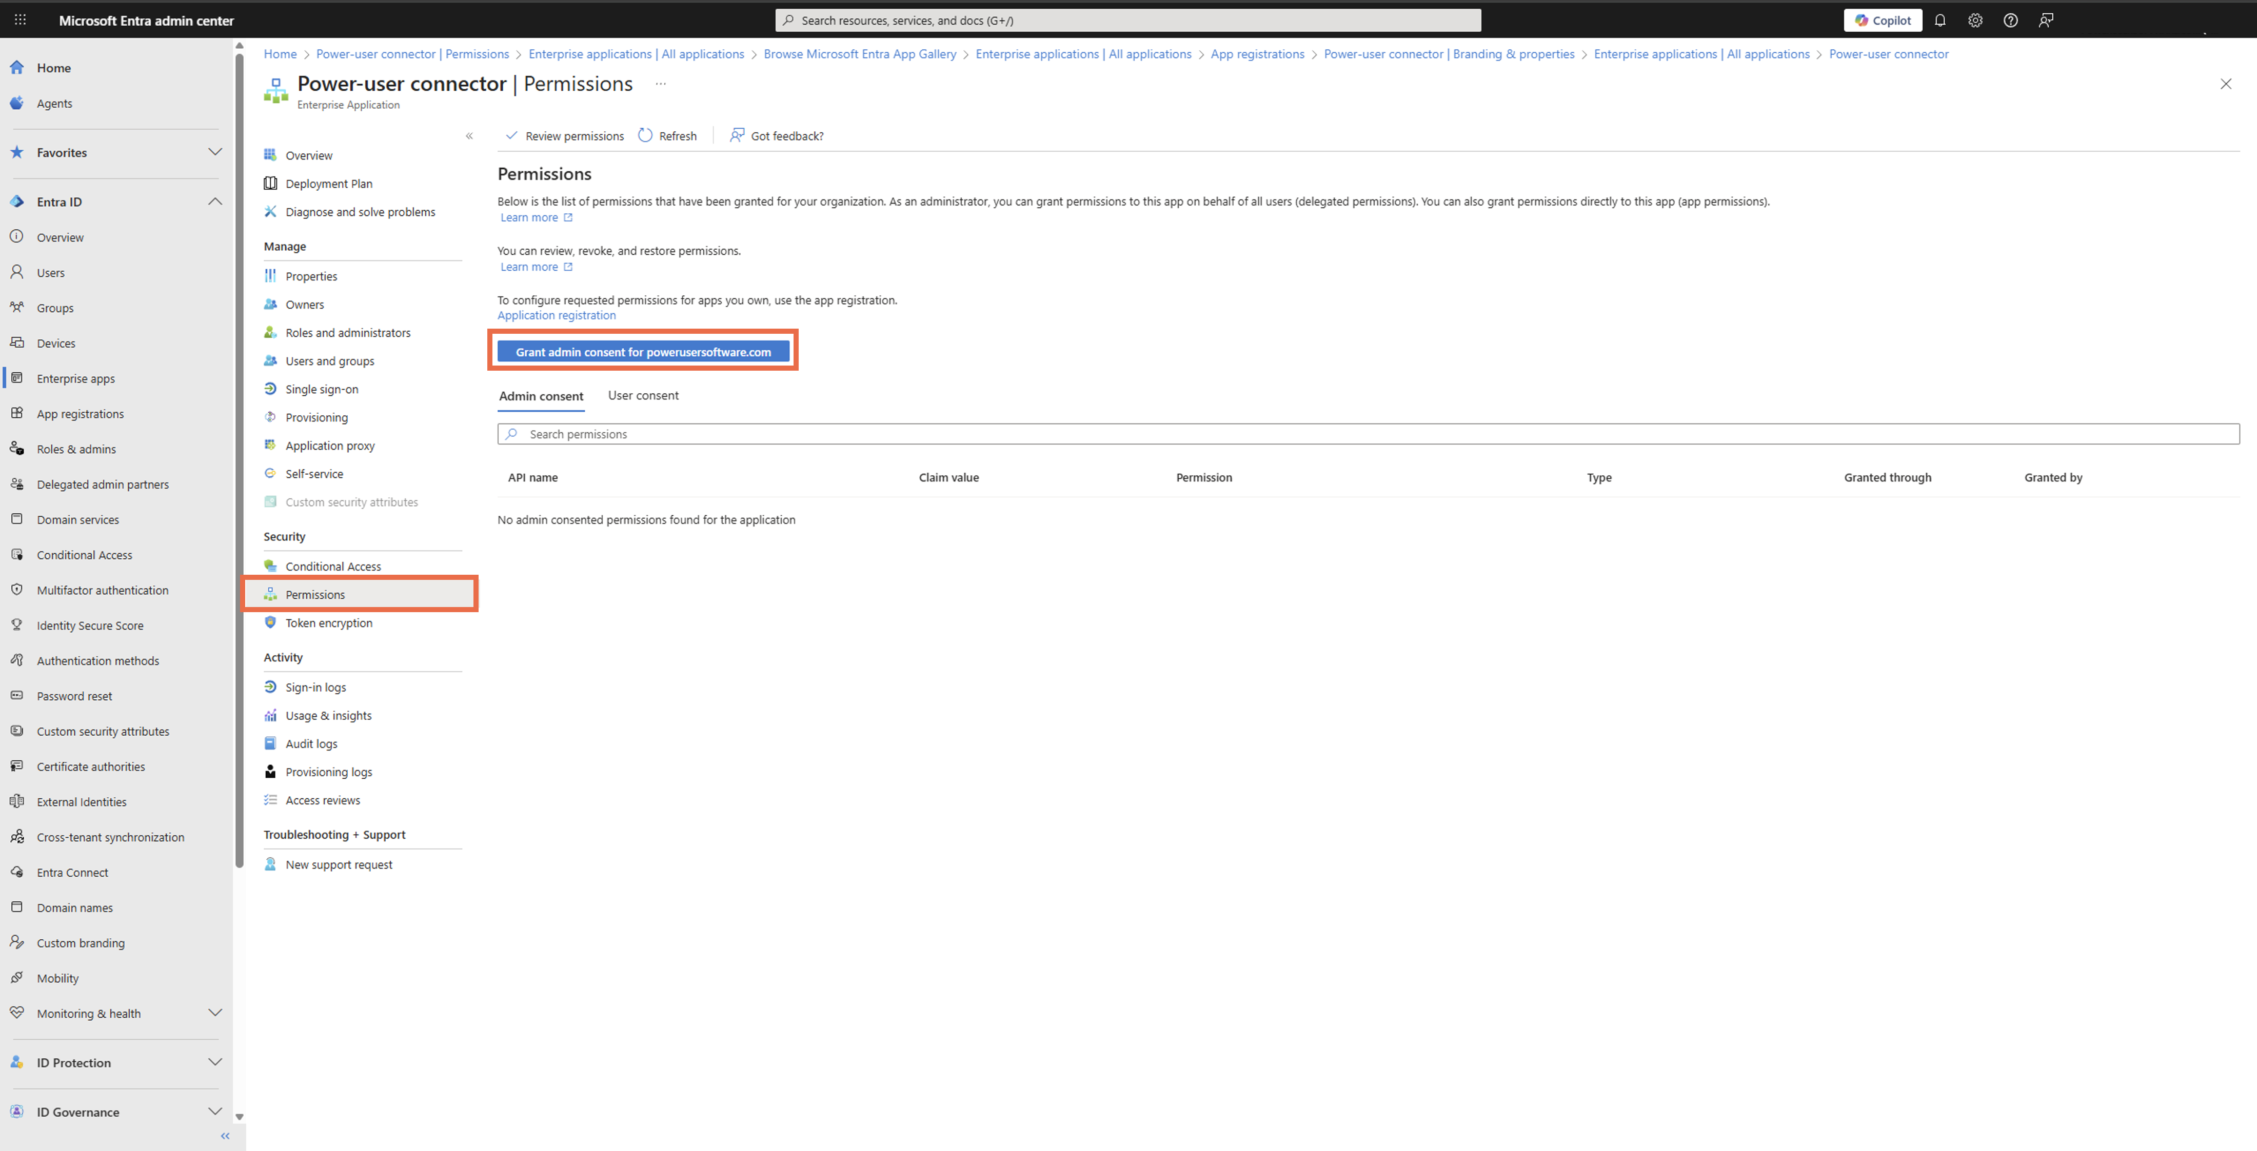Click the help question mark icon
The width and height of the screenshot is (2257, 1151).
click(2010, 20)
